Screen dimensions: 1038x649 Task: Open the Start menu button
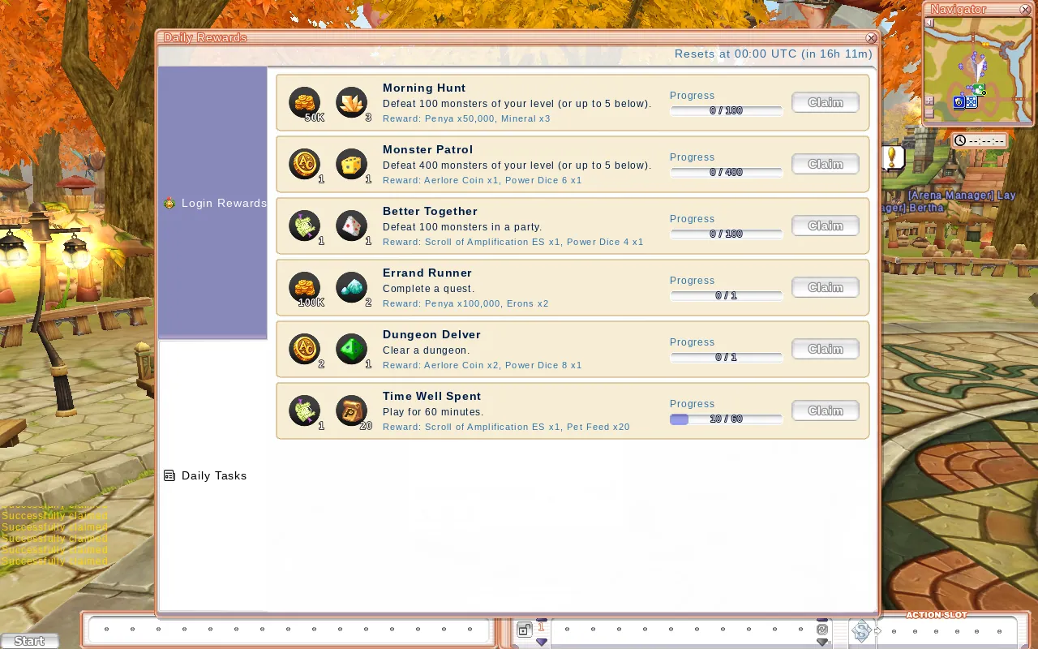pyautogui.click(x=30, y=641)
